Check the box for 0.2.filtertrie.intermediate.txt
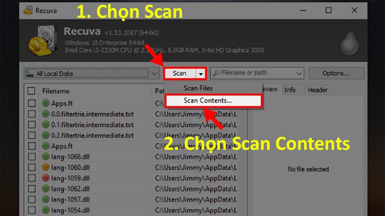 [x=32, y=135]
